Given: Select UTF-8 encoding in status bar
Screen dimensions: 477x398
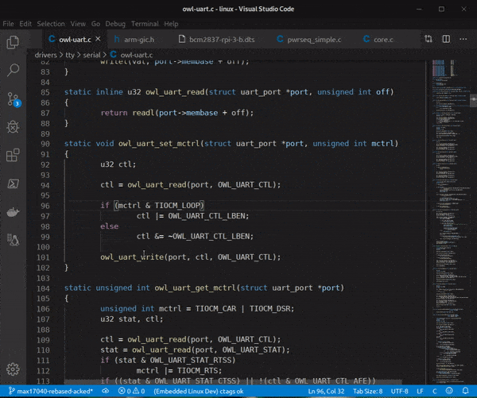Looking at the screenshot, I should (399, 391).
